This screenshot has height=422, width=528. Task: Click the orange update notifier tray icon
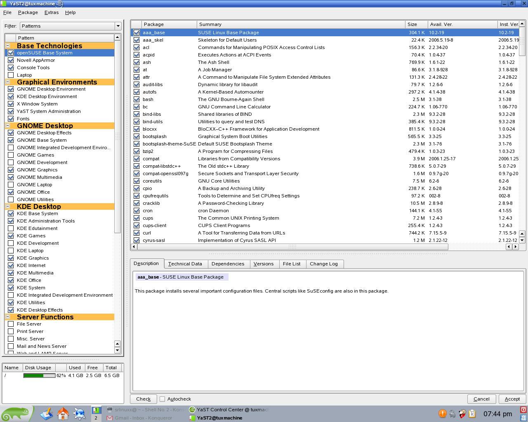click(x=442, y=413)
